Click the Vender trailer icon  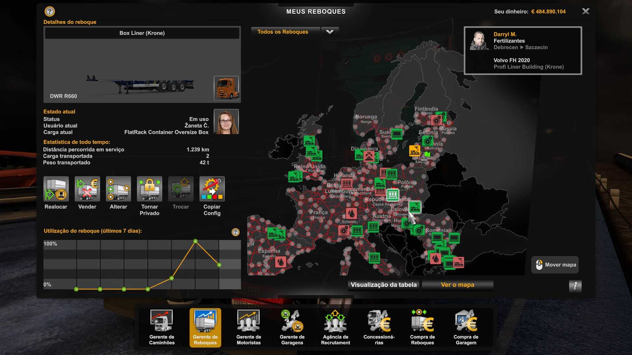click(87, 189)
